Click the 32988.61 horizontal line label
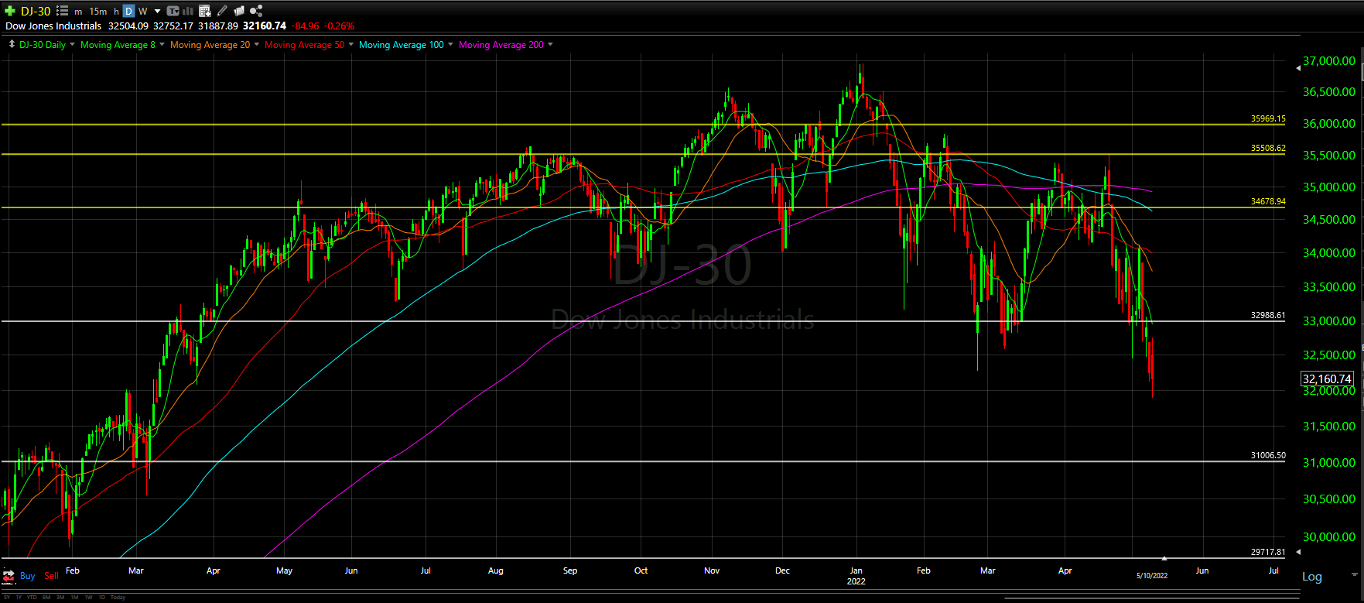1364x603 pixels. pos(1268,315)
